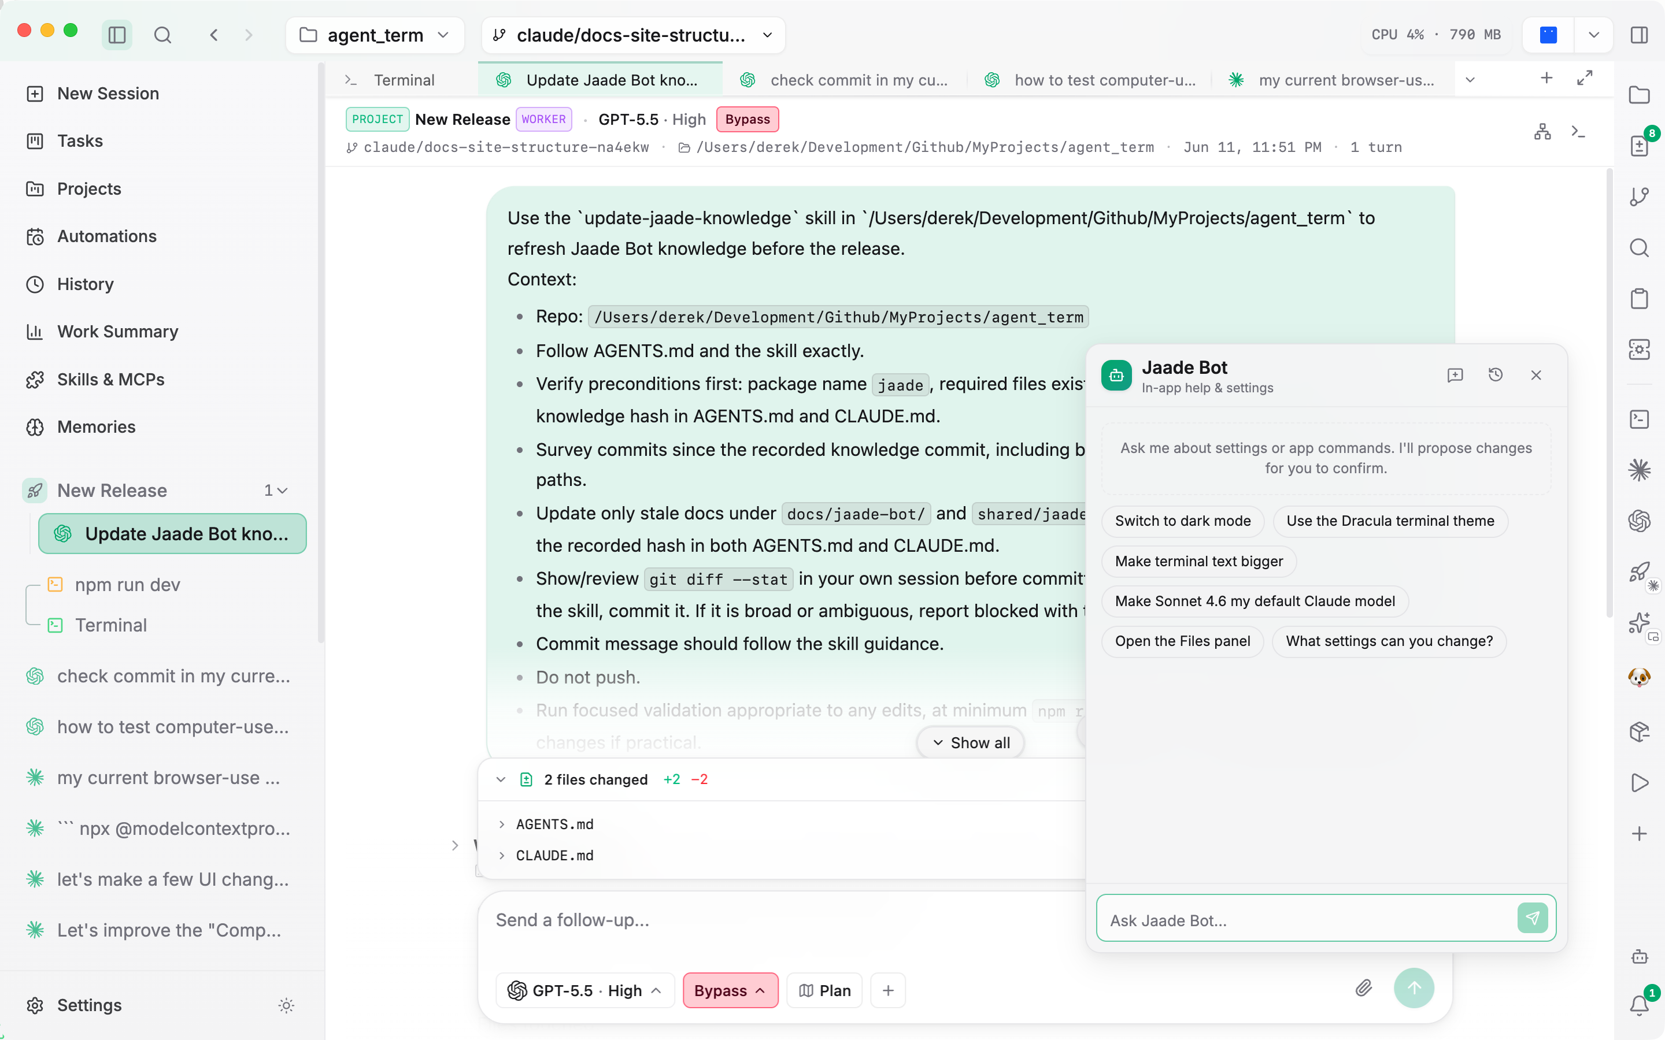This screenshot has height=1040, width=1665.
Task: Toggle the left sidebar panel icon
Action: pyautogui.click(x=117, y=35)
